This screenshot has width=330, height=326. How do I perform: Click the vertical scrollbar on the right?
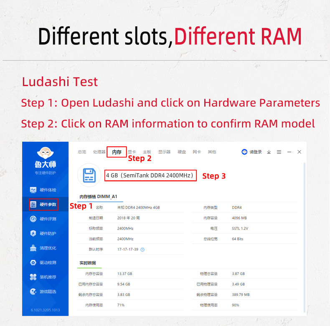[x=305, y=237]
